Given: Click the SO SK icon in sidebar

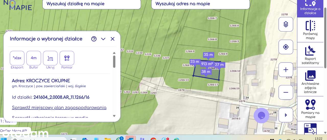Looking at the screenshot, I should pos(310,129).
